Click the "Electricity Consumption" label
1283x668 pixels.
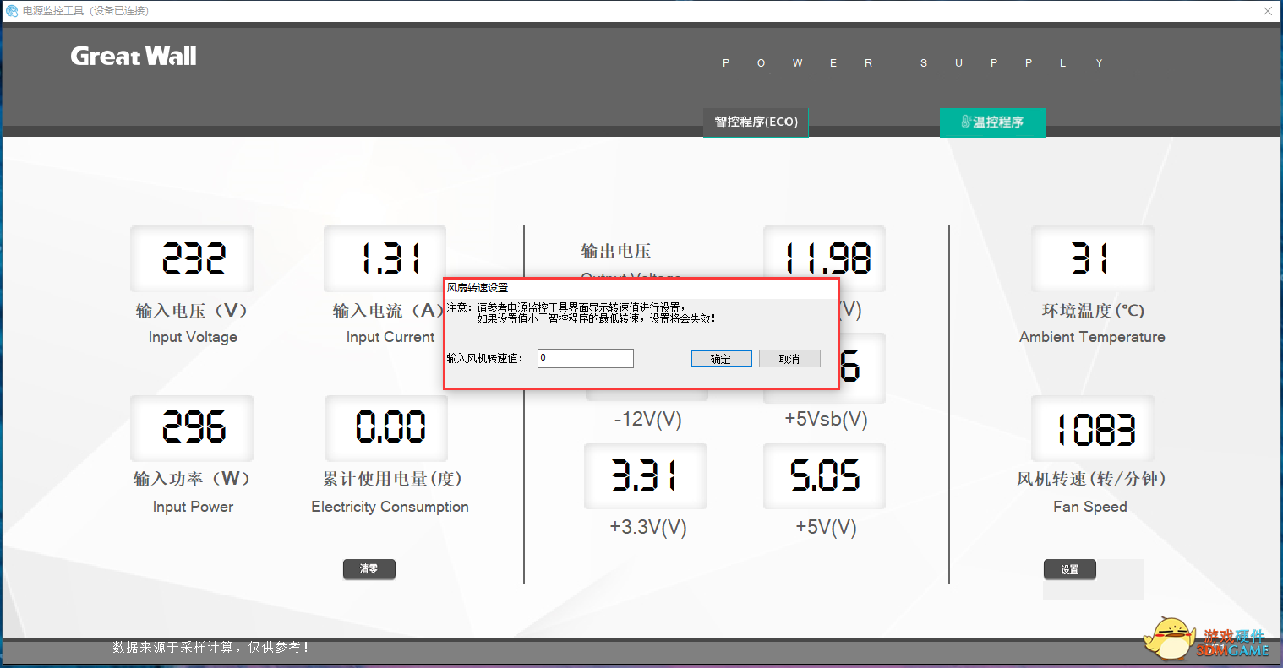[390, 507]
